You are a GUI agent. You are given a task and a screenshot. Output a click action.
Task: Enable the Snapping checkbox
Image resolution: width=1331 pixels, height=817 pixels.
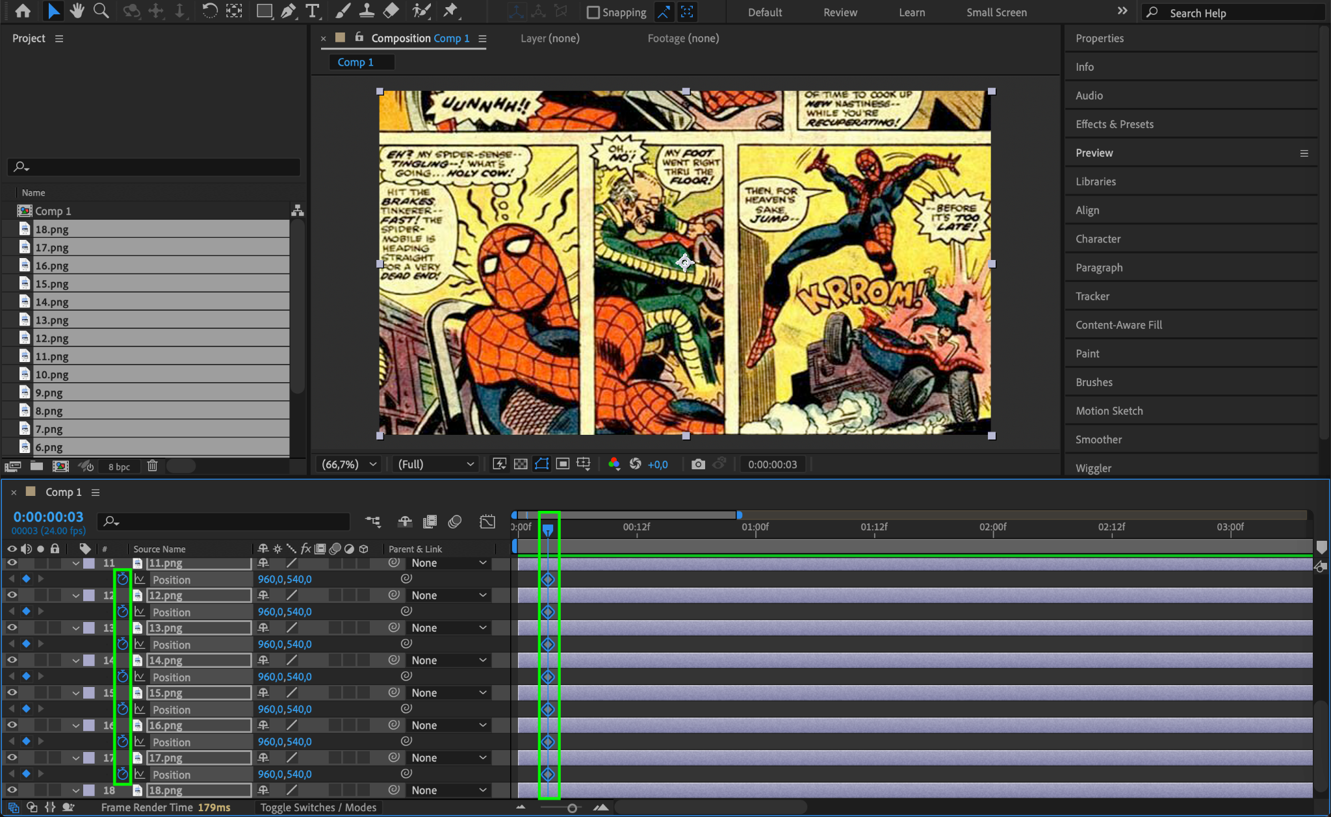click(x=593, y=12)
